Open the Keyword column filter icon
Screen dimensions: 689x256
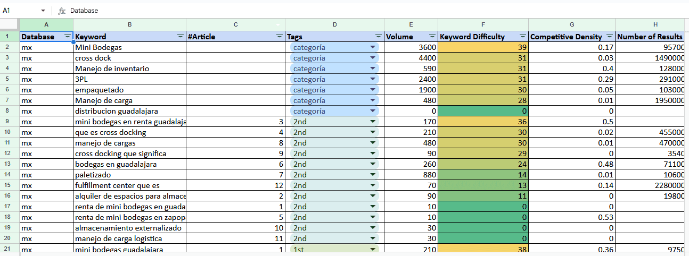[x=181, y=37]
